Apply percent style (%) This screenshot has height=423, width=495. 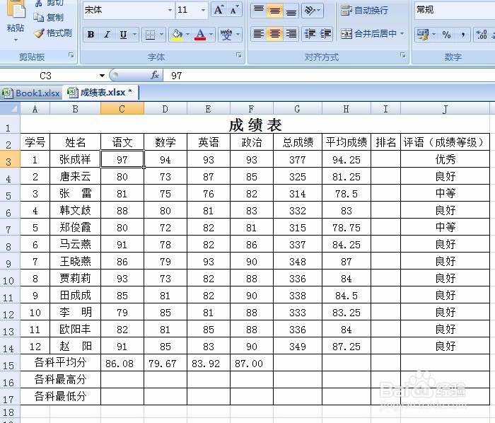(446, 35)
